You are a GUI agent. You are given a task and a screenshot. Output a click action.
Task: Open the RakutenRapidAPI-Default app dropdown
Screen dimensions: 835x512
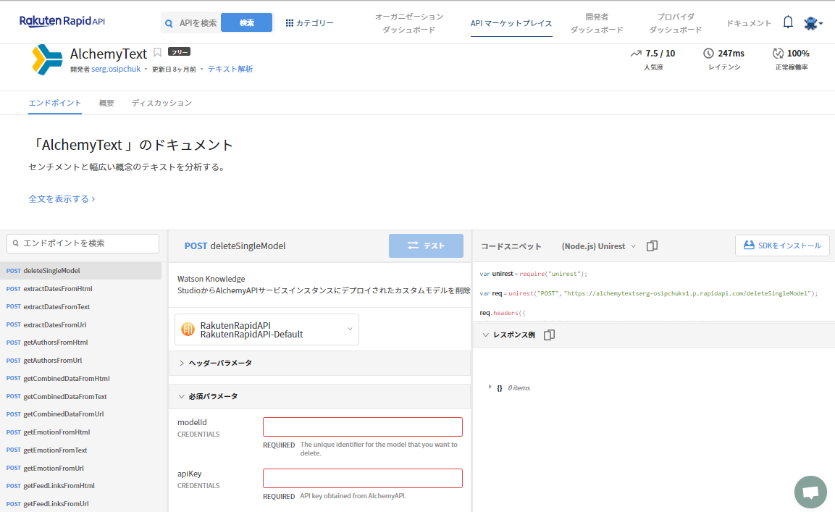[x=267, y=330]
